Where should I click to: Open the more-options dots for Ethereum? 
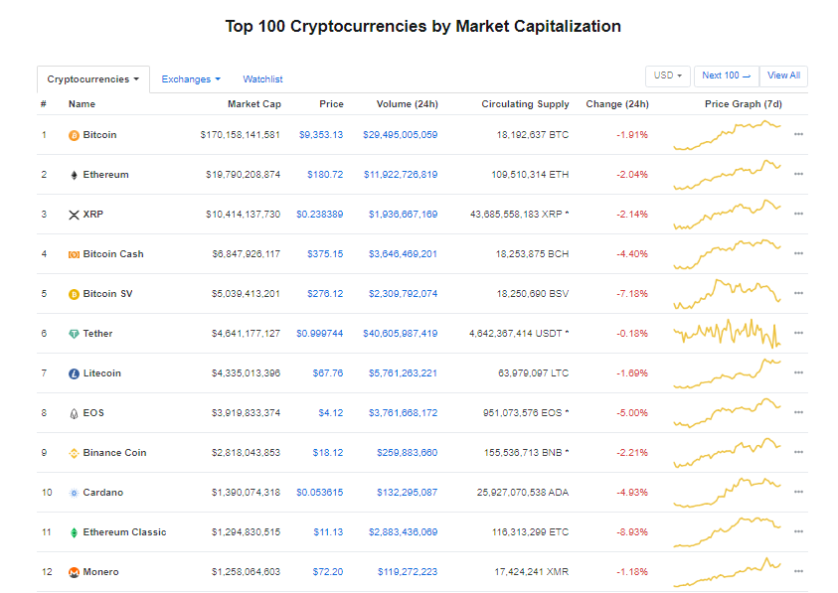[798, 174]
